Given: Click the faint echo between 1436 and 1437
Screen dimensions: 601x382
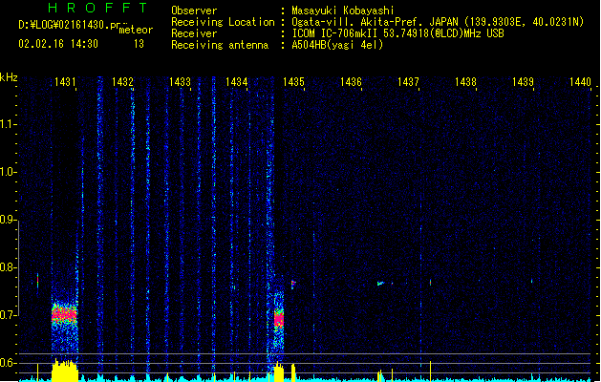Looking at the screenshot, I should point(380,284).
